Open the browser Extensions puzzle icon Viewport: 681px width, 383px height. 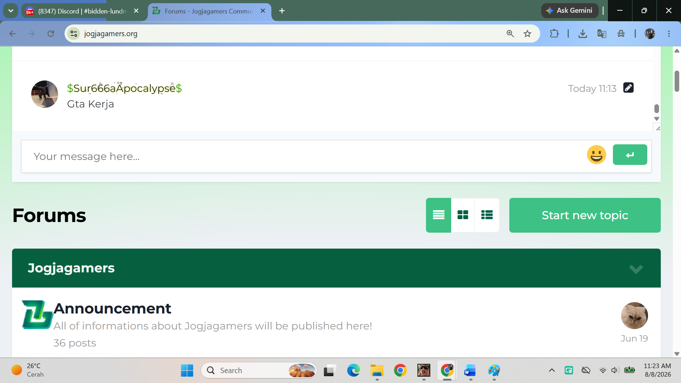pos(554,34)
